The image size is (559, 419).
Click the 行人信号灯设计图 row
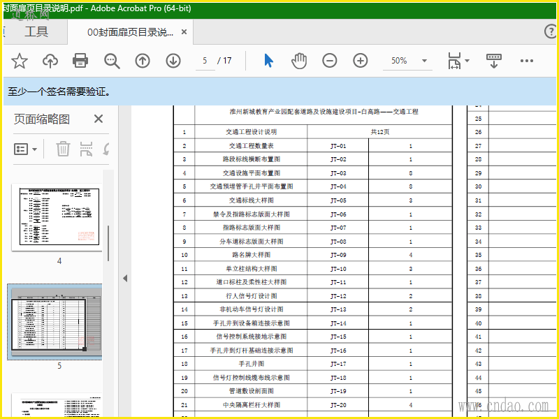[x=312, y=295]
